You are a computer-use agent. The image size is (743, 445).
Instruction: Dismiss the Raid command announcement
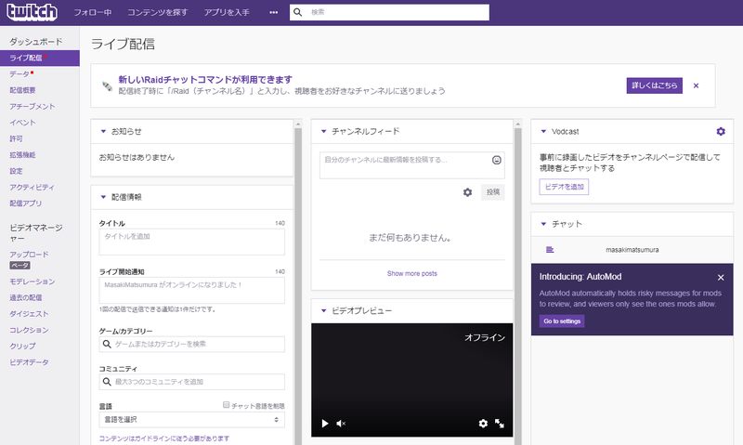[696, 85]
